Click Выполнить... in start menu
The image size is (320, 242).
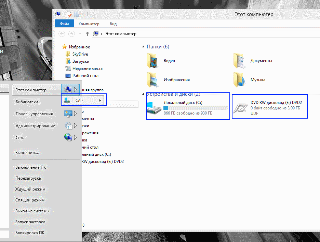(x=27, y=153)
